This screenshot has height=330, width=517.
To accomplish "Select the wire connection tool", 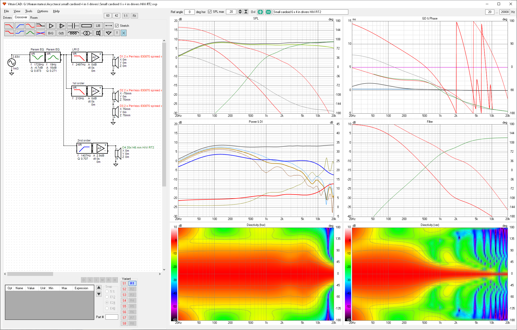I will coord(109,26).
